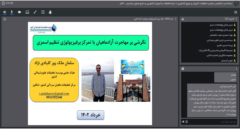Open the users panel three-dot options menu
The width and height of the screenshot is (240, 129).
[x=236, y=19]
